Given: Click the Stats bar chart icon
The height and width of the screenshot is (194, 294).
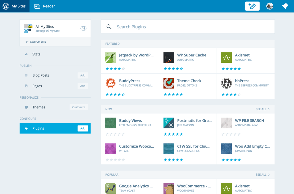Looking at the screenshot, I should pos(26,54).
